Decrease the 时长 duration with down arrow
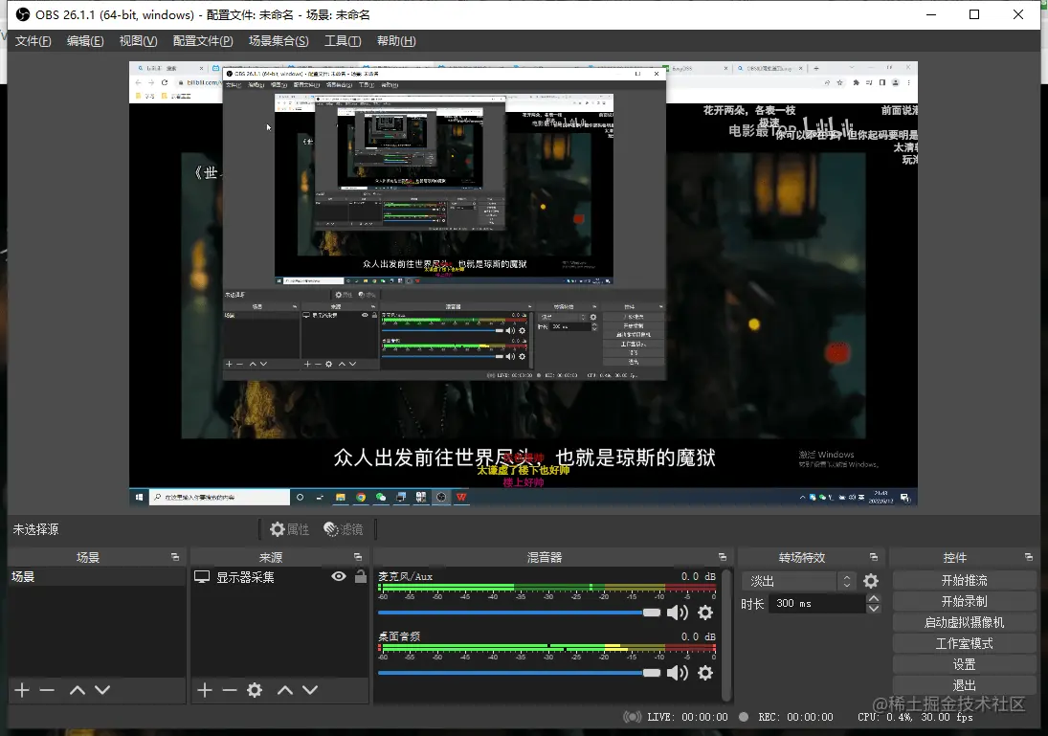The width and height of the screenshot is (1048, 736). (874, 609)
